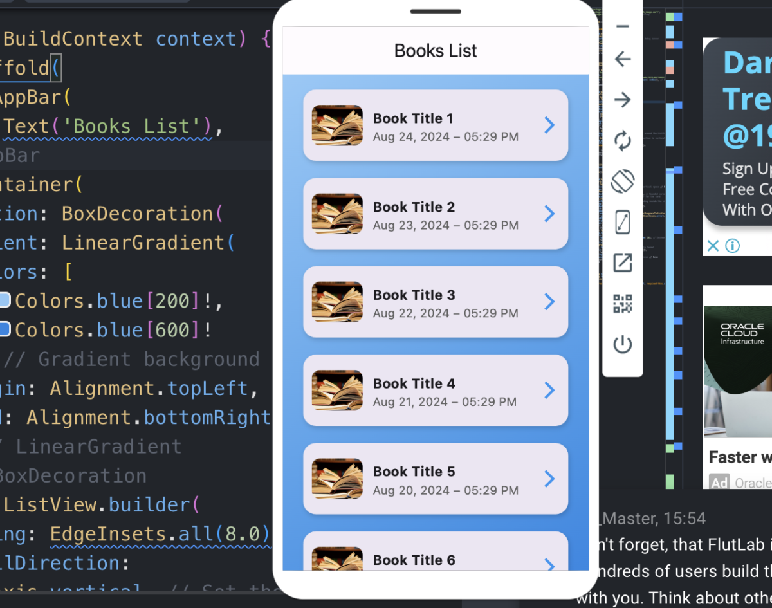This screenshot has width=772, height=608.
Task: Dismiss the ad with the X button
Action: 712,245
